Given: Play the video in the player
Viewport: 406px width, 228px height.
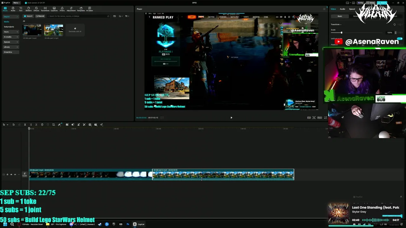Looking at the screenshot, I should click(231, 118).
